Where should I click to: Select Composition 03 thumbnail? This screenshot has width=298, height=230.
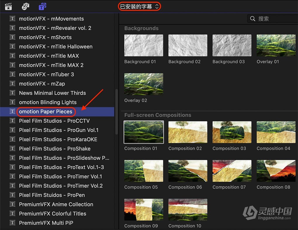click(x=232, y=132)
